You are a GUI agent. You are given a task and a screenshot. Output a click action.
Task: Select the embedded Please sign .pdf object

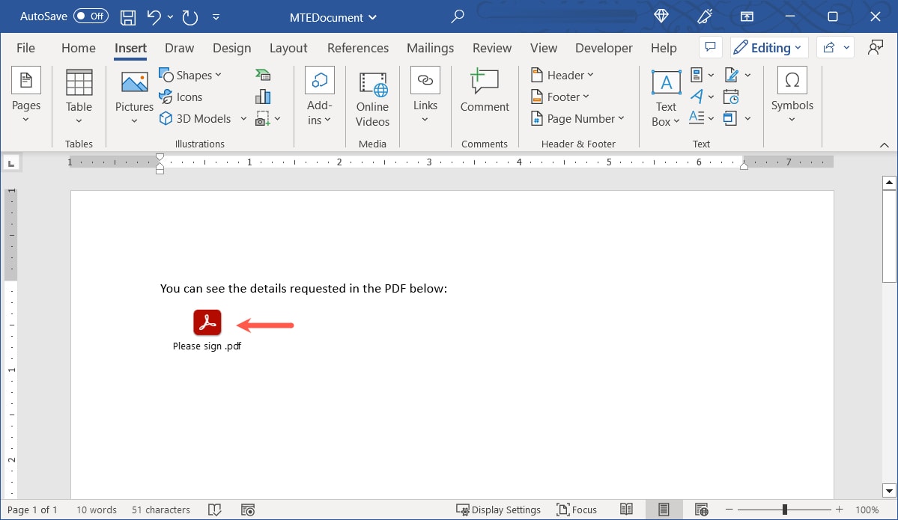pos(207,322)
